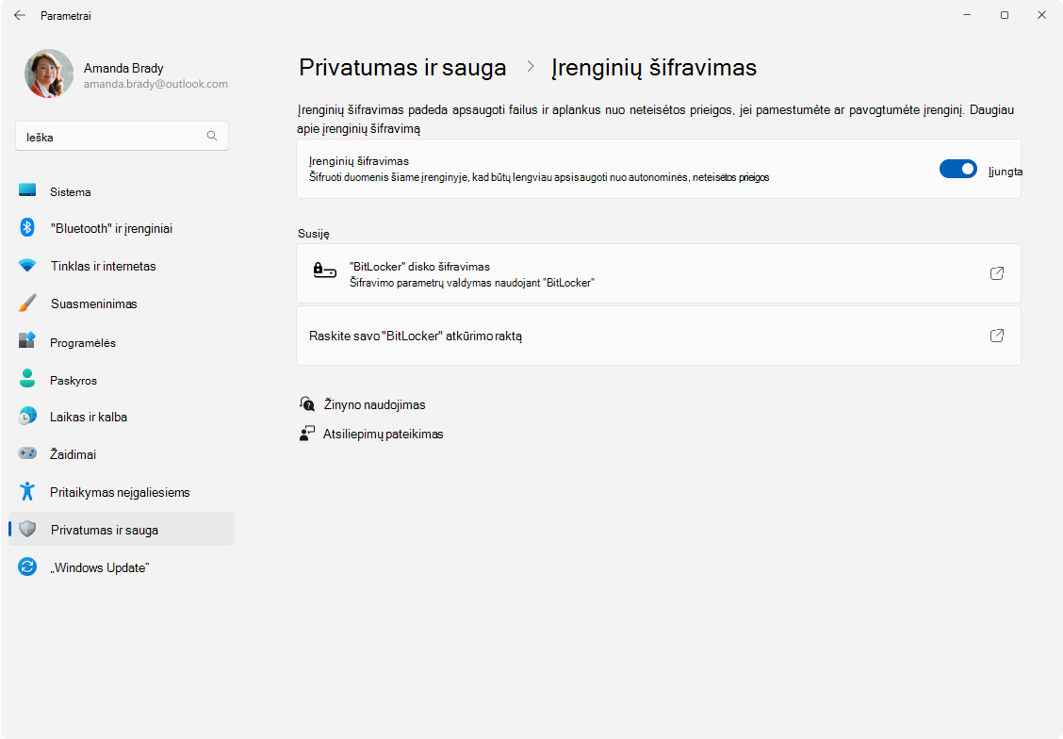Image resolution: width=1063 pixels, height=739 pixels.
Task: Click the breadcrumb chevron separator
Action: pyautogui.click(x=531, y=66)
